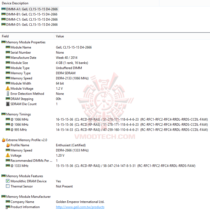210x220 pixels.
Task: Click the Module Width row icon
Action: pyautogui.click(x=8, y=83)
